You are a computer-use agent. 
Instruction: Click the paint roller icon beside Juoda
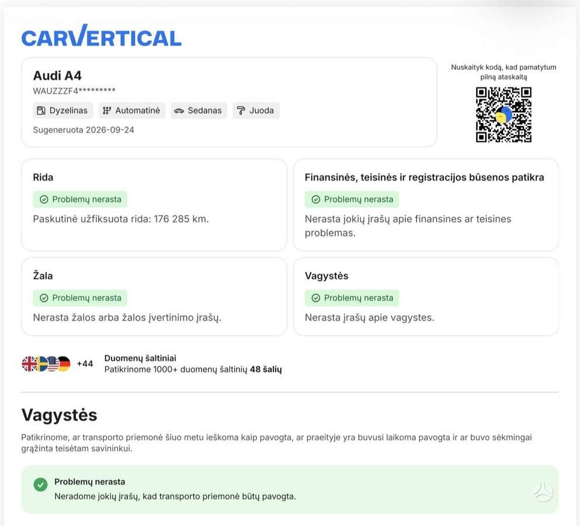tap(241, 110)
